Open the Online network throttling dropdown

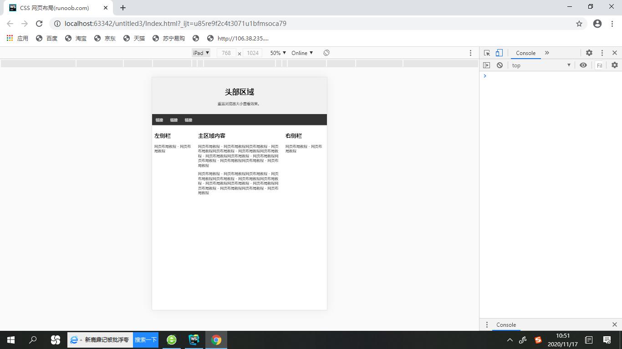(301, 53)
